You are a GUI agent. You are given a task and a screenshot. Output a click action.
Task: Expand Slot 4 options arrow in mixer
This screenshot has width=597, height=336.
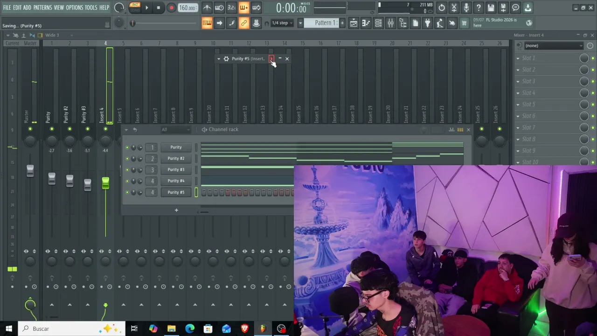(x=518, y=93)
